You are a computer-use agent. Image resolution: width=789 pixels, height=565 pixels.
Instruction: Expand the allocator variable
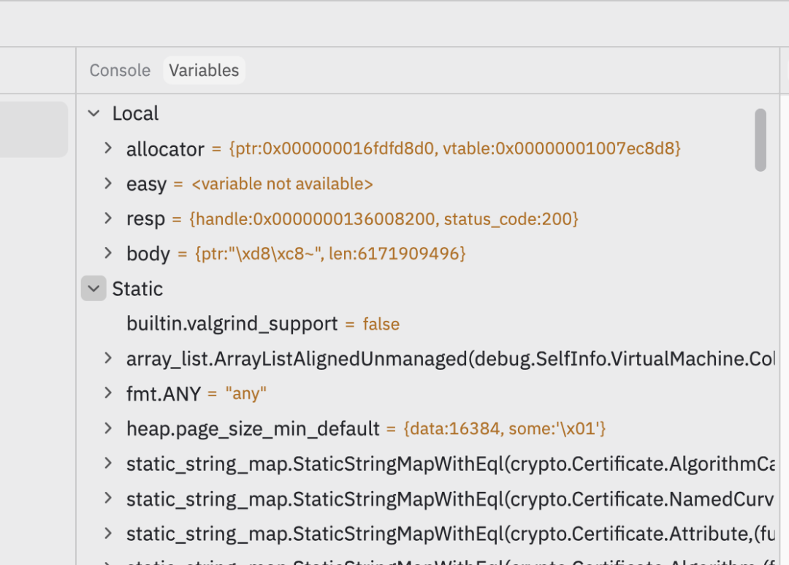(107, 148)
